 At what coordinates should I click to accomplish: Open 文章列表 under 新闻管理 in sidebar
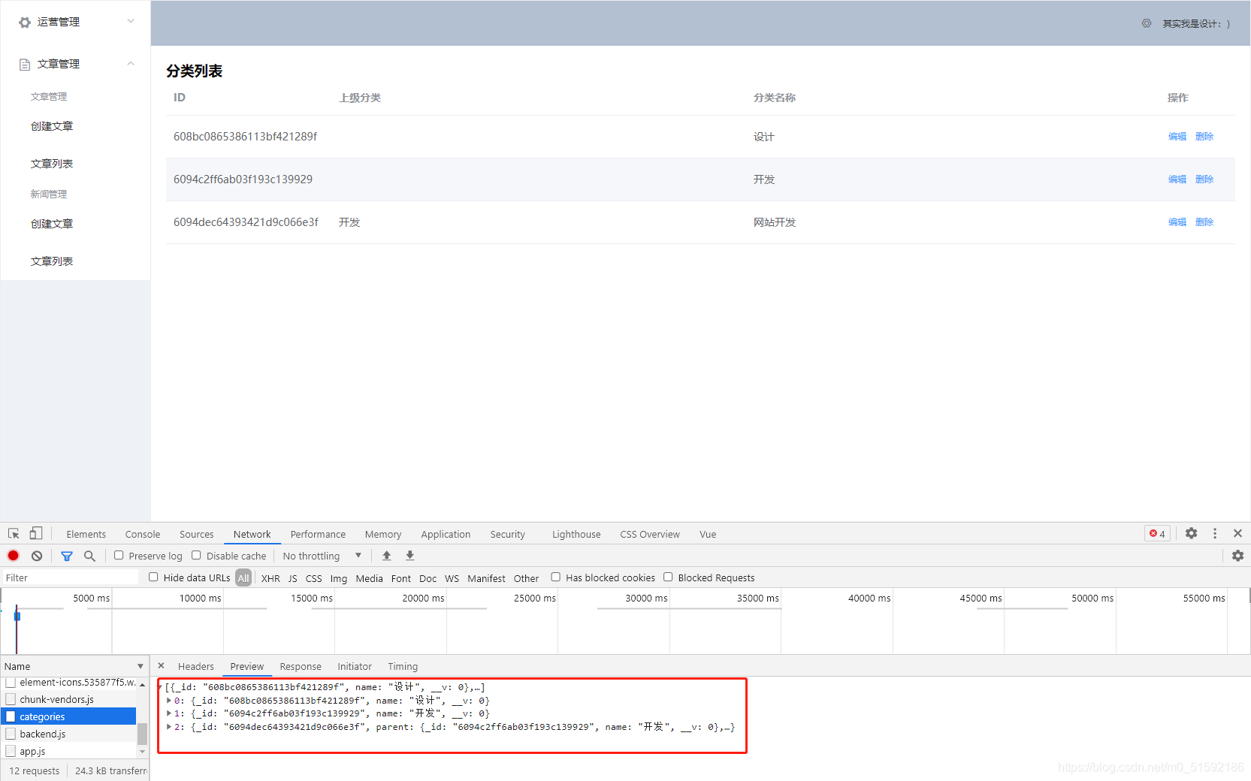[52, 261]
